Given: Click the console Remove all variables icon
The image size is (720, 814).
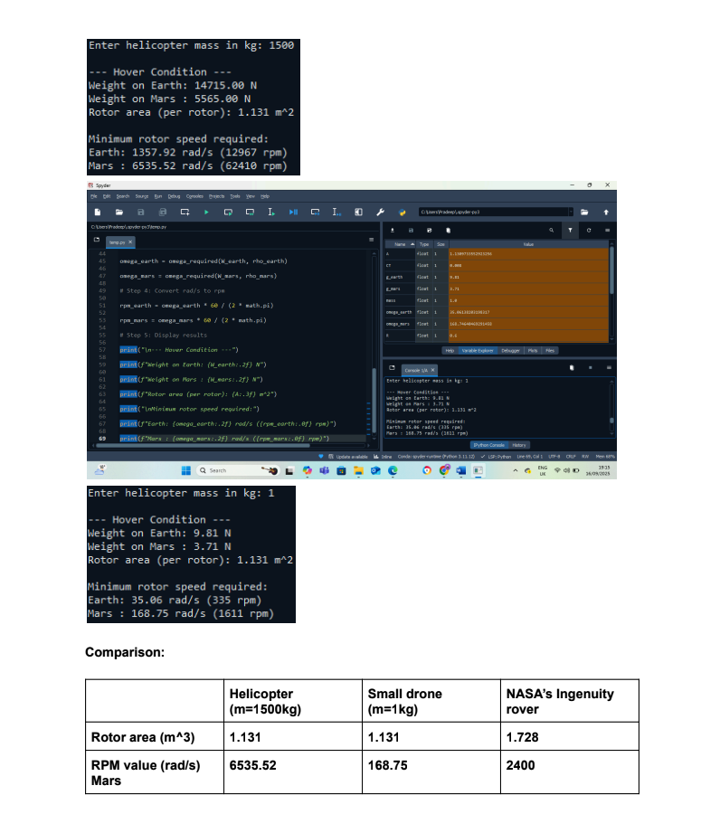Looking at the screenshot, I should coord(572,367).
